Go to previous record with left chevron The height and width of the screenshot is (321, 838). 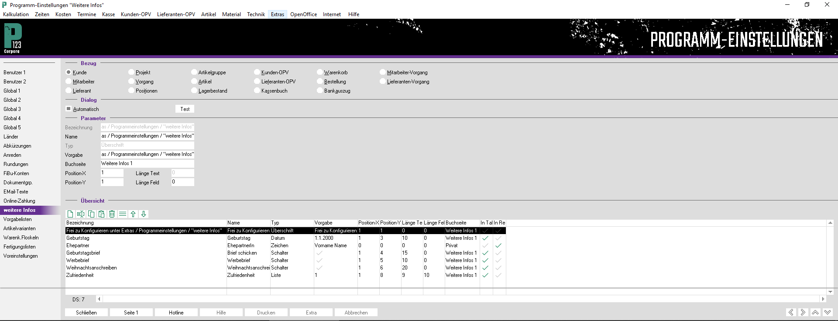coord(791,312)
